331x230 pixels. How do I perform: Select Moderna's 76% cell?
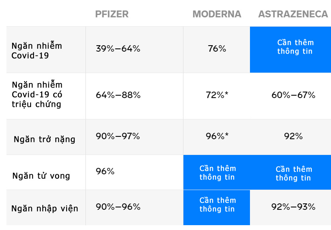pos(217,49)
